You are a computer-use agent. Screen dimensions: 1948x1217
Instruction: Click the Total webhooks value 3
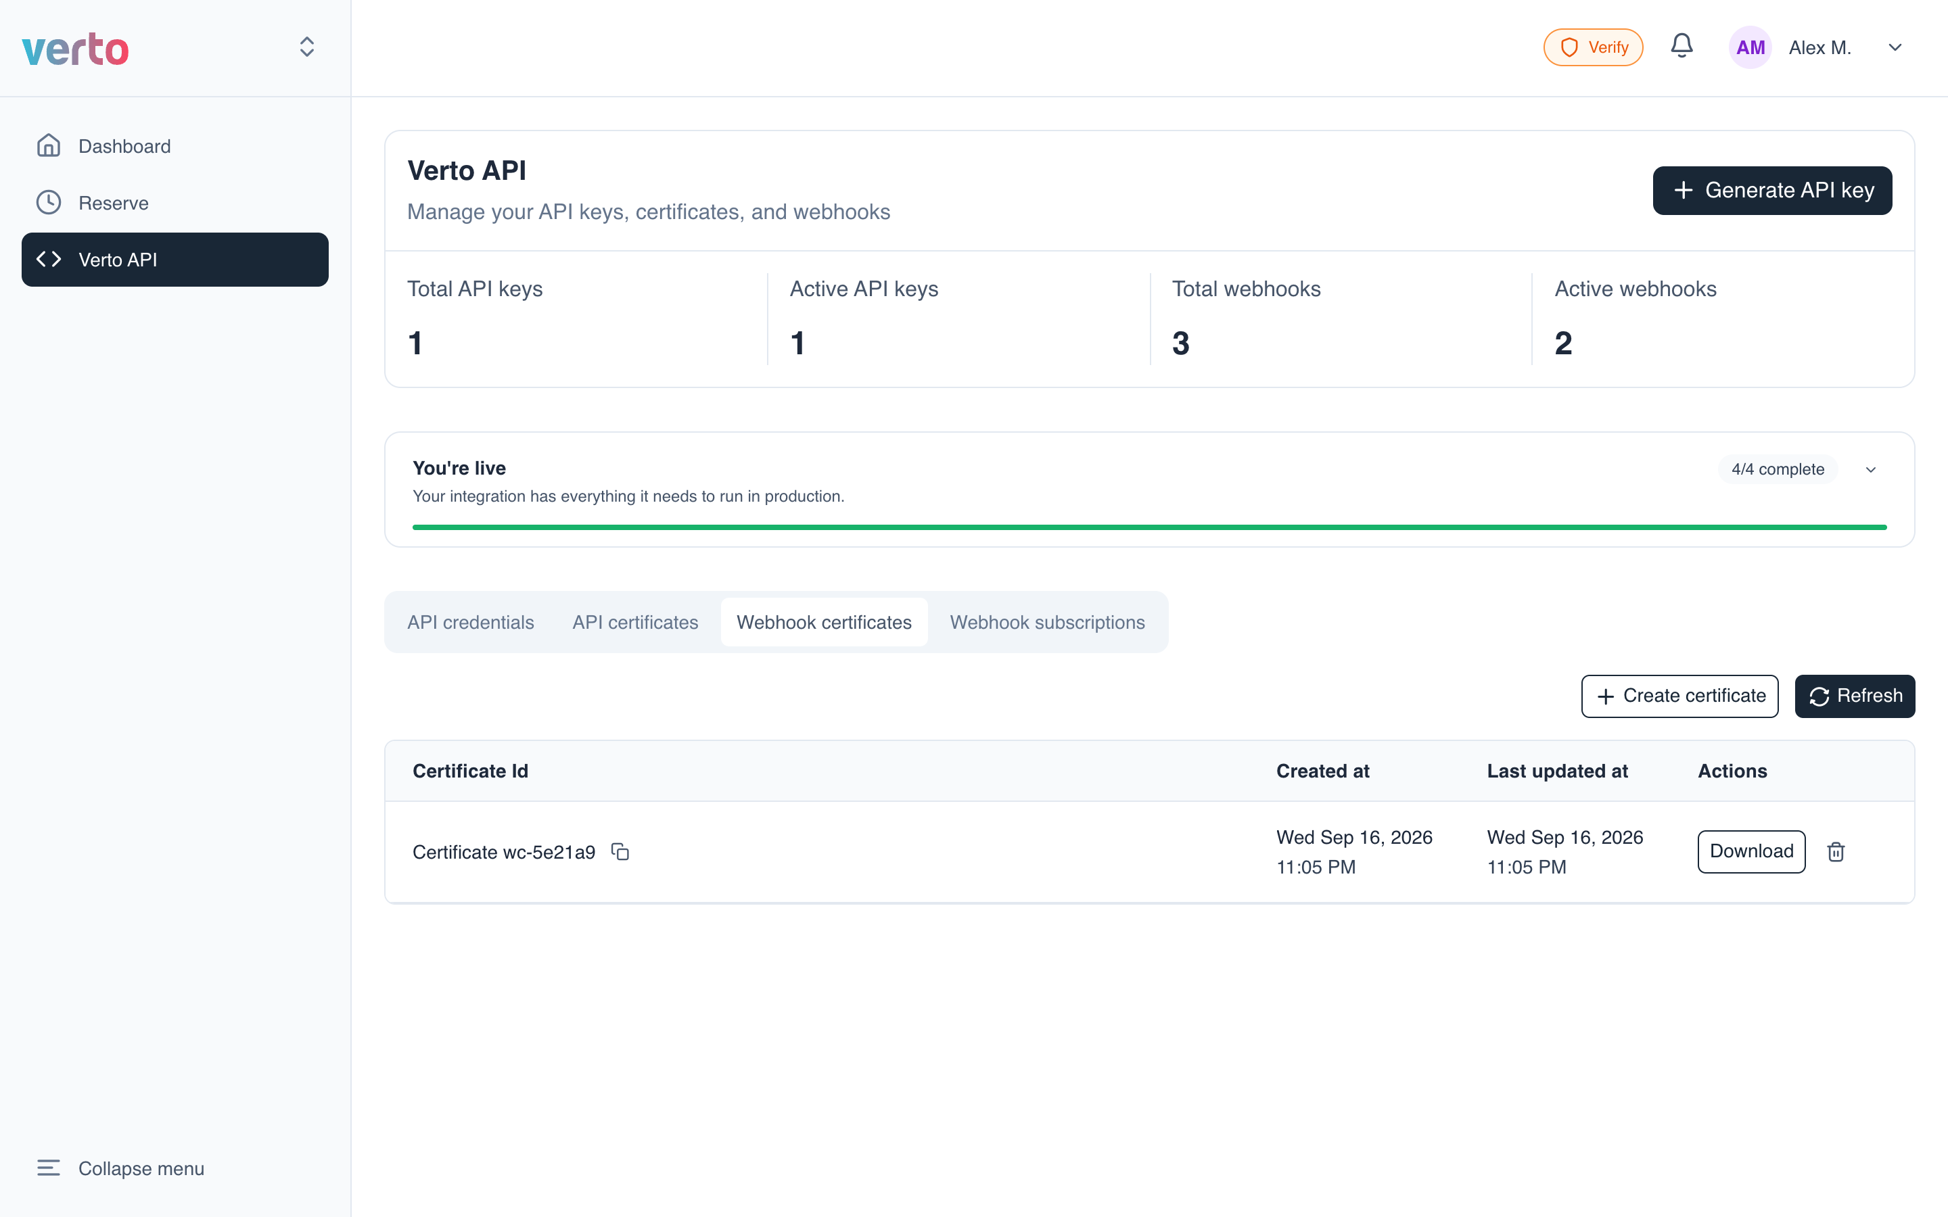click(1180, 343)
